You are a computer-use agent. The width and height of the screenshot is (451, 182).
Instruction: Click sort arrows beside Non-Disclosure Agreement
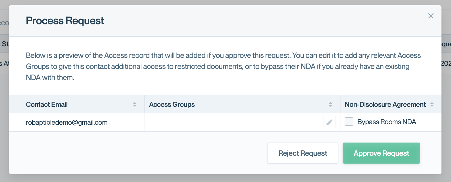[x=432, y=104]
